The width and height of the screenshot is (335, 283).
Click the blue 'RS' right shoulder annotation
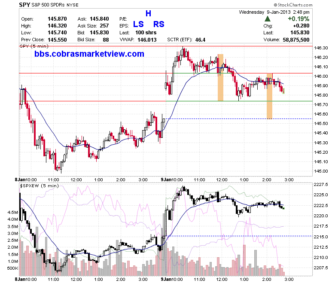(x=159, y=24)
